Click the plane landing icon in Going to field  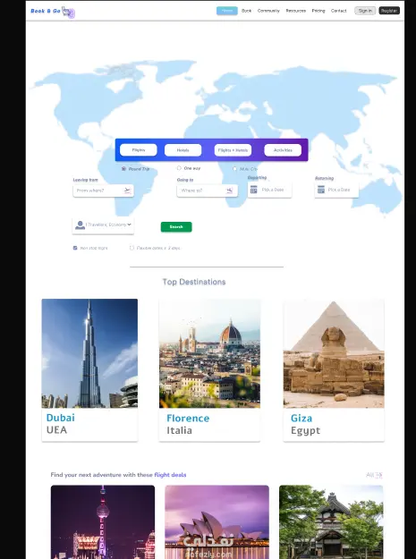[230, 191]
